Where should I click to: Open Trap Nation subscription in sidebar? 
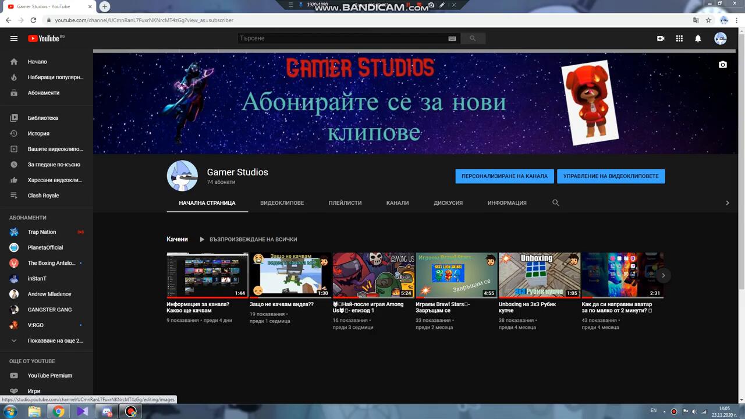[x=42, y=232]
